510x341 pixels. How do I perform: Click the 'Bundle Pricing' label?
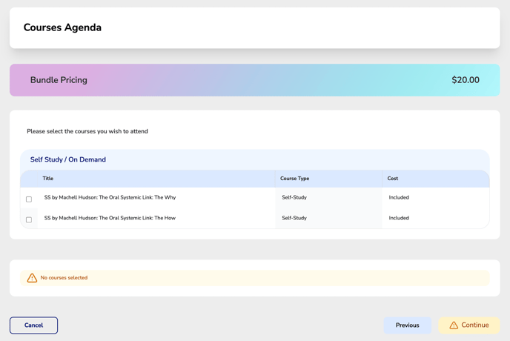[x=59, y=80]
